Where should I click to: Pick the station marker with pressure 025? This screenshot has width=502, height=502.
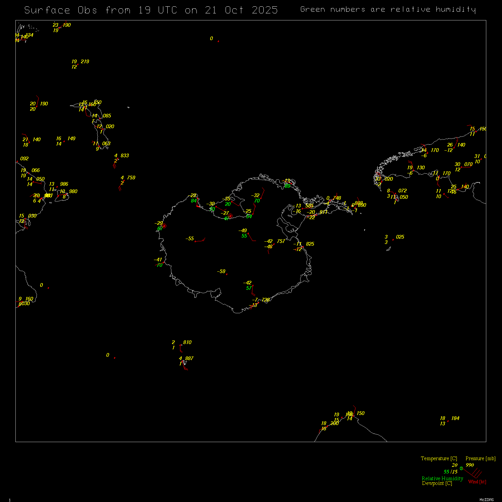(x=393, y=240)
